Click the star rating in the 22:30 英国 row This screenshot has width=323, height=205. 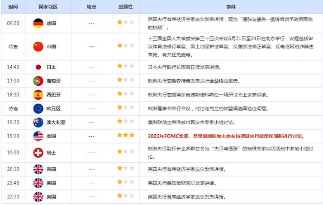pyautogui.click(x=126, y=196)
